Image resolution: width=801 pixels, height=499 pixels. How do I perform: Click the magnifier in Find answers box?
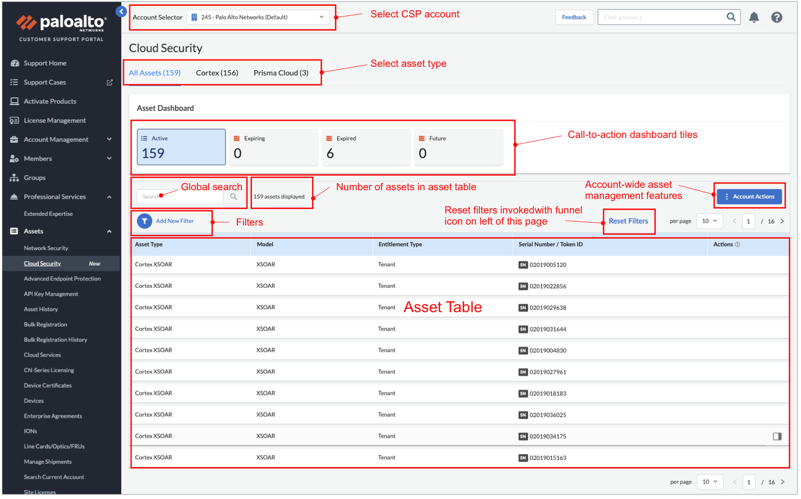731,17
